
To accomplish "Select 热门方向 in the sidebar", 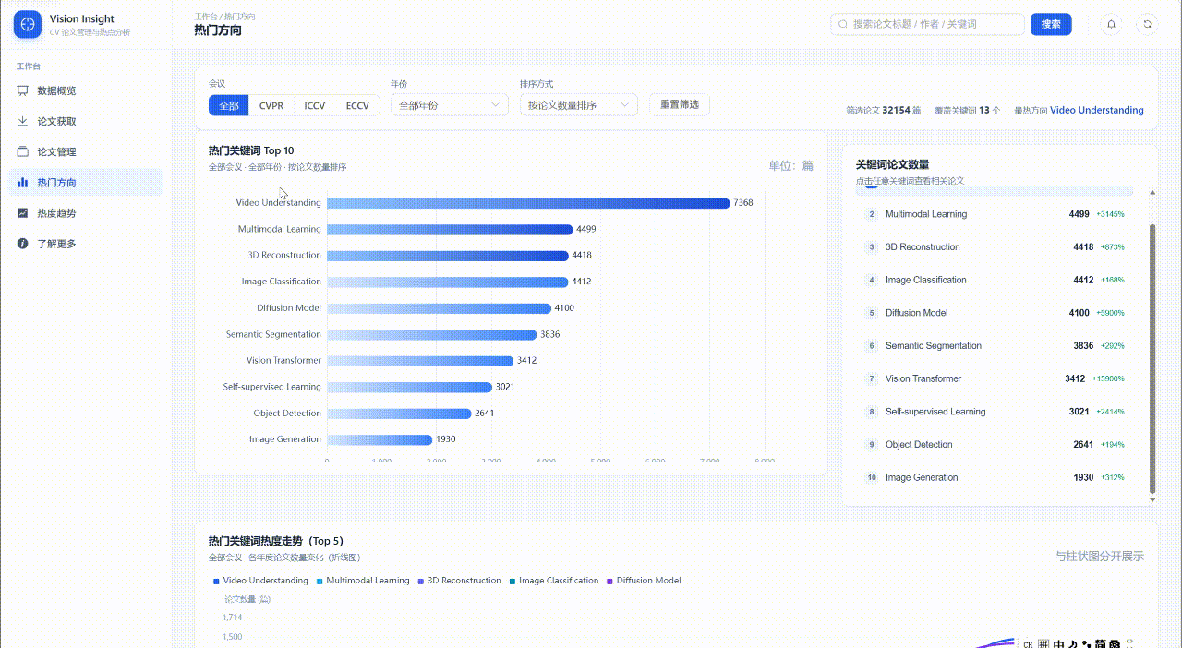I will (86, 183).
